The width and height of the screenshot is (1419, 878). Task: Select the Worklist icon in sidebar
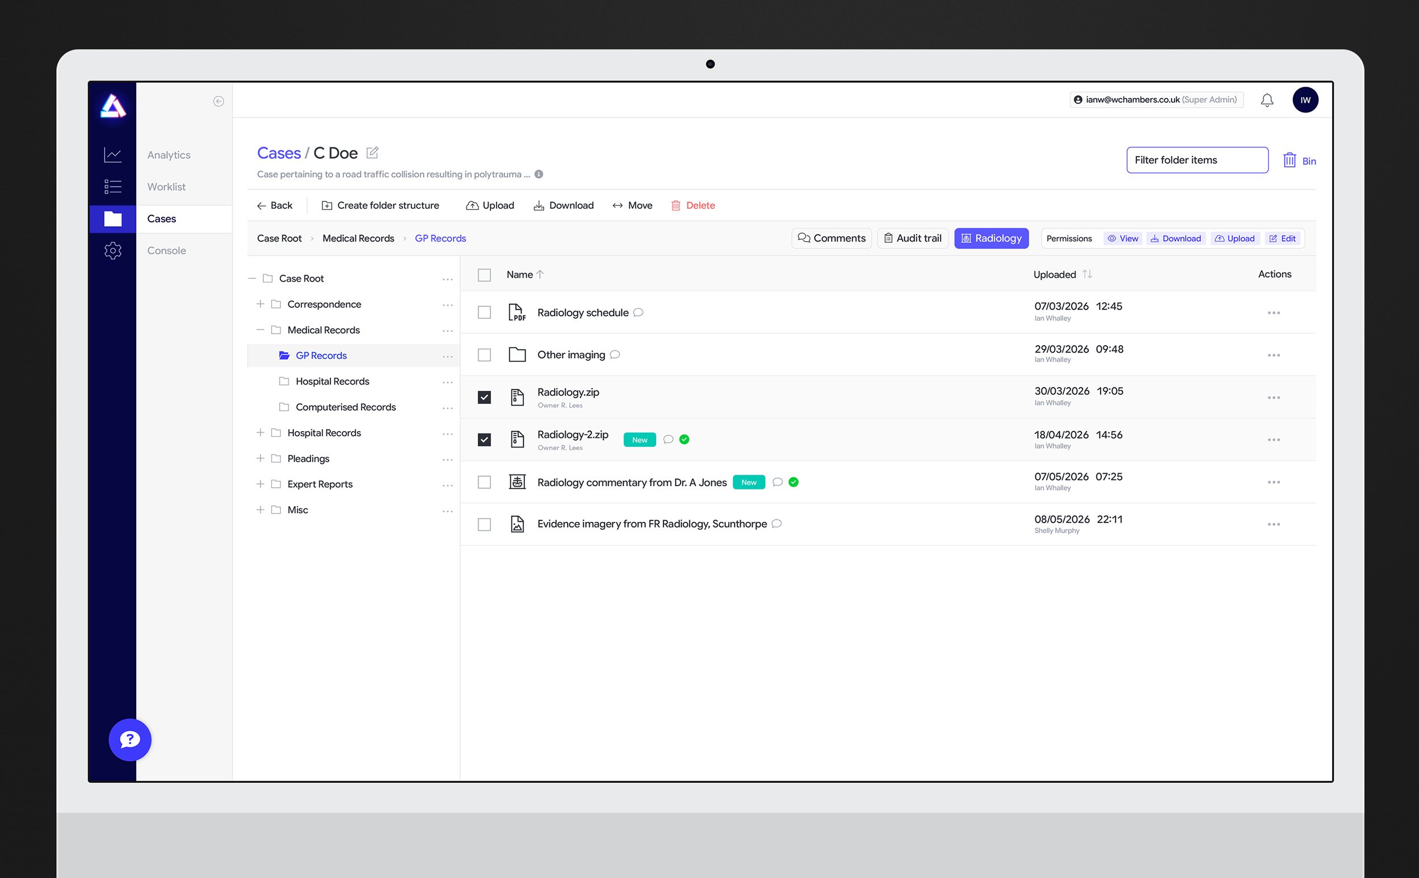113,187
